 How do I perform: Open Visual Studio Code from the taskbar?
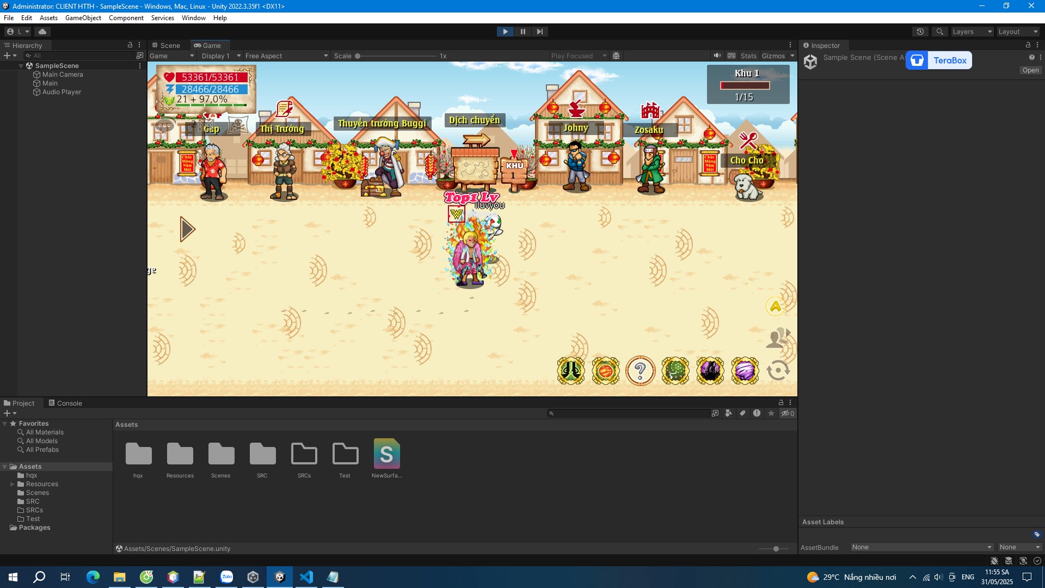[x=306, y=577]
